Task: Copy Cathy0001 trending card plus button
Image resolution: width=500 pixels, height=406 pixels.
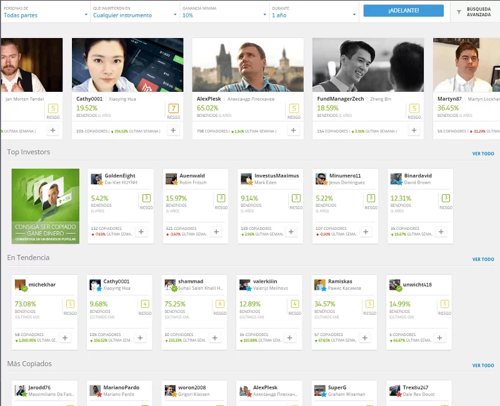Action: click(140, 338)
